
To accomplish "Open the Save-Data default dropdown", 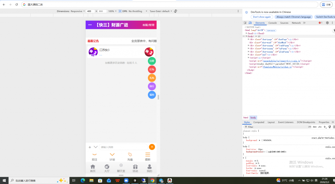I will pyautogui.click(x=161, y=11).
